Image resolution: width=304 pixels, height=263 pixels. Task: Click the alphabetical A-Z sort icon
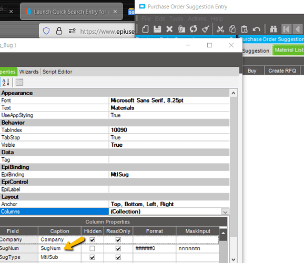point(6,82)
